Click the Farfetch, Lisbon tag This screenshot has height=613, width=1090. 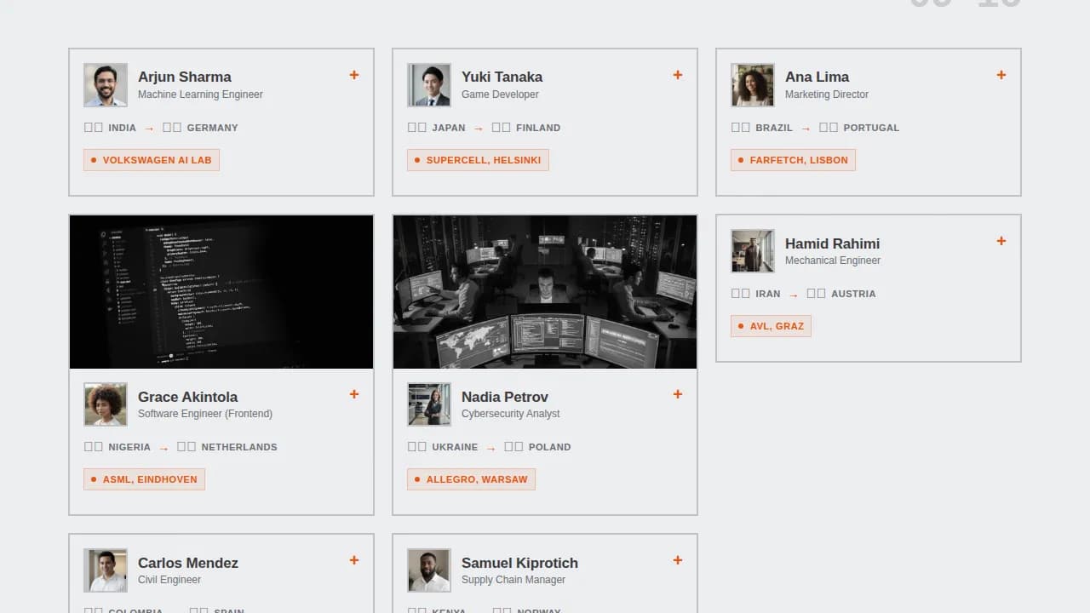pos(793,160)
